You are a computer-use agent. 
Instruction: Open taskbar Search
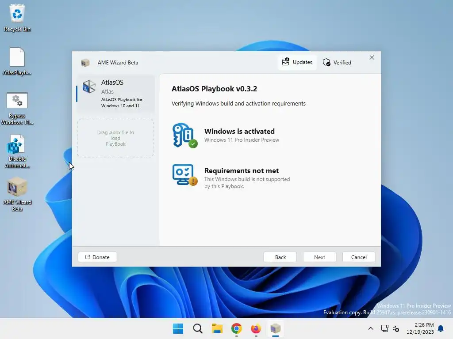198,328
